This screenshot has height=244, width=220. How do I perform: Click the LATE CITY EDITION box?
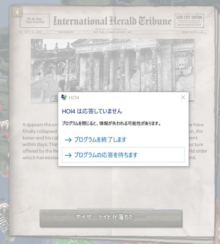pyautogui.click(x=189, y=21)
